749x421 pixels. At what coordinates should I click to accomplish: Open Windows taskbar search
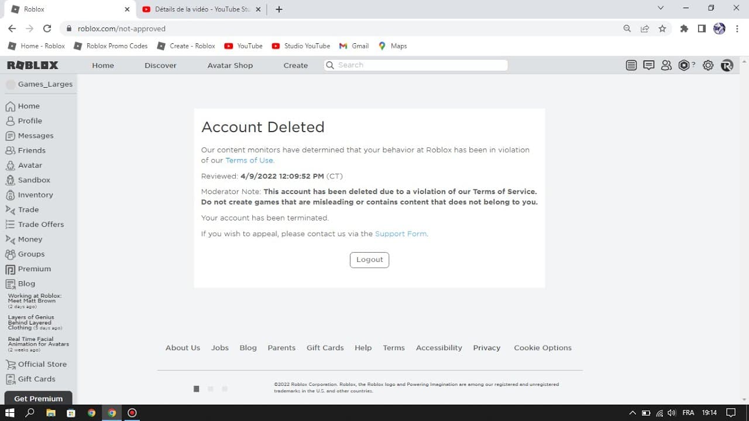tap(30, 413)
